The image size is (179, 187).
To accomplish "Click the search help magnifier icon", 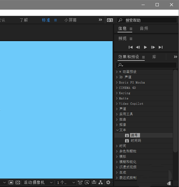I will click(x=120, y=20).
